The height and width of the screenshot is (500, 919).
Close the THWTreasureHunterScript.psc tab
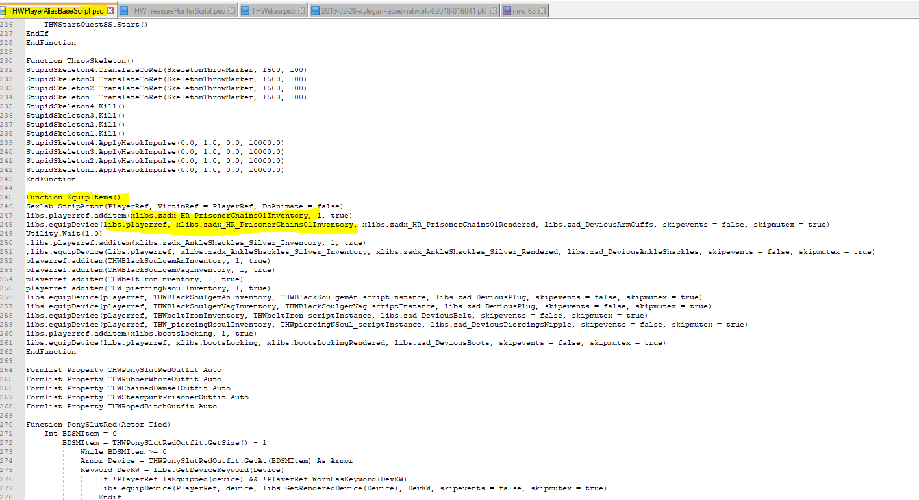(231, 11)
